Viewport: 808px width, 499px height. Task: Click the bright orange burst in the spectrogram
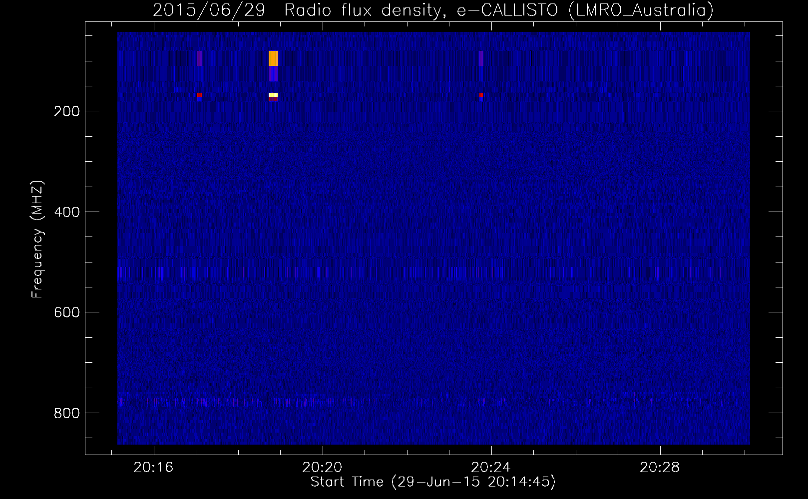tap(273, 58)
